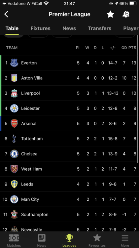This screenshot has width=139, height=248.
Task: Open the Favourites star in bottom bar
Action: pyautogui.click(x=97, y=238)
